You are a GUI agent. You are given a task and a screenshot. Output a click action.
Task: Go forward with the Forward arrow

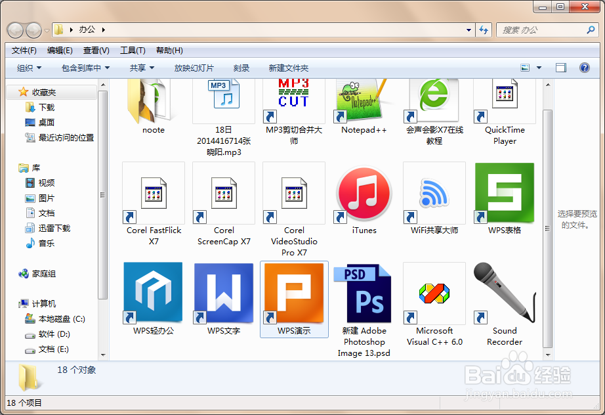pyautogui.click(x=33, y=30)
